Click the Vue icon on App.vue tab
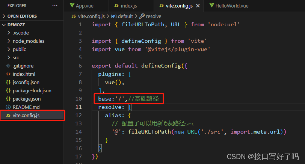Viewport: 305px width, 164px height. (x=72, y=5)
